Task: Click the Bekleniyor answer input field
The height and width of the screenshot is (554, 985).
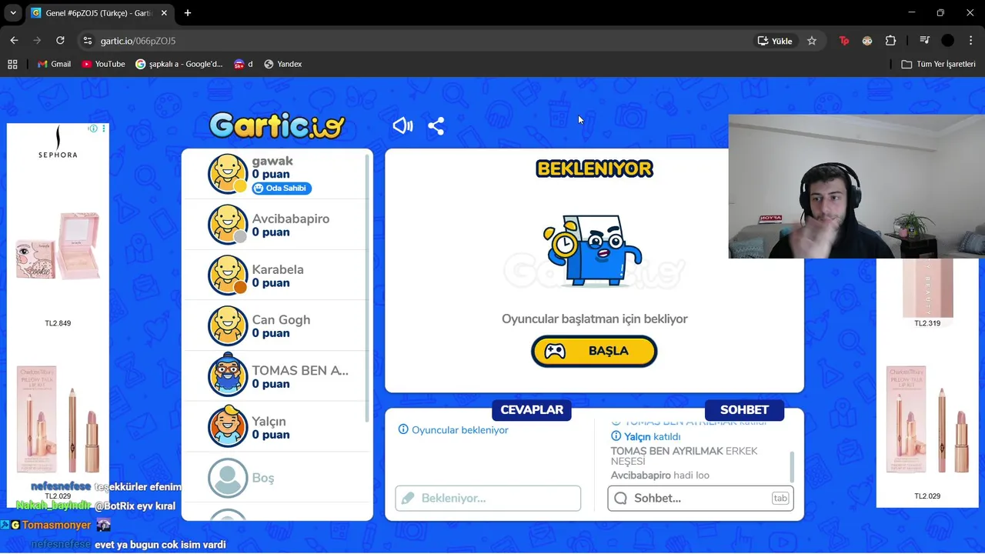Action: tap(488, 499)
